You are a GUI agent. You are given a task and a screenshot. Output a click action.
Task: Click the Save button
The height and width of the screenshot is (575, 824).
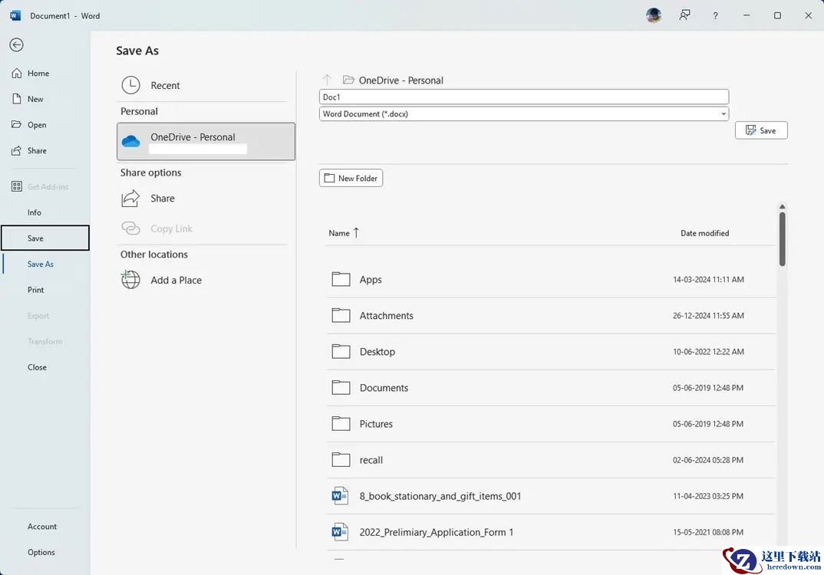click(761, 131)
